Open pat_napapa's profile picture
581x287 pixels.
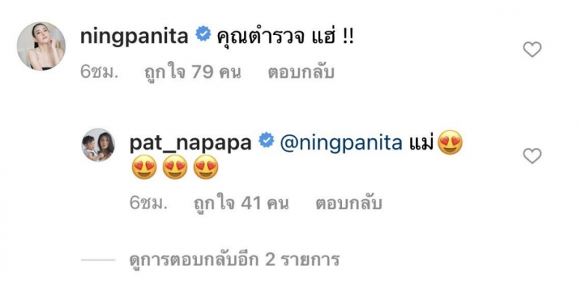98,145
